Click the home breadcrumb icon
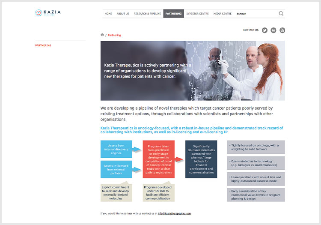The width and height of the screenshot is (321, 225). click(102, 35)
